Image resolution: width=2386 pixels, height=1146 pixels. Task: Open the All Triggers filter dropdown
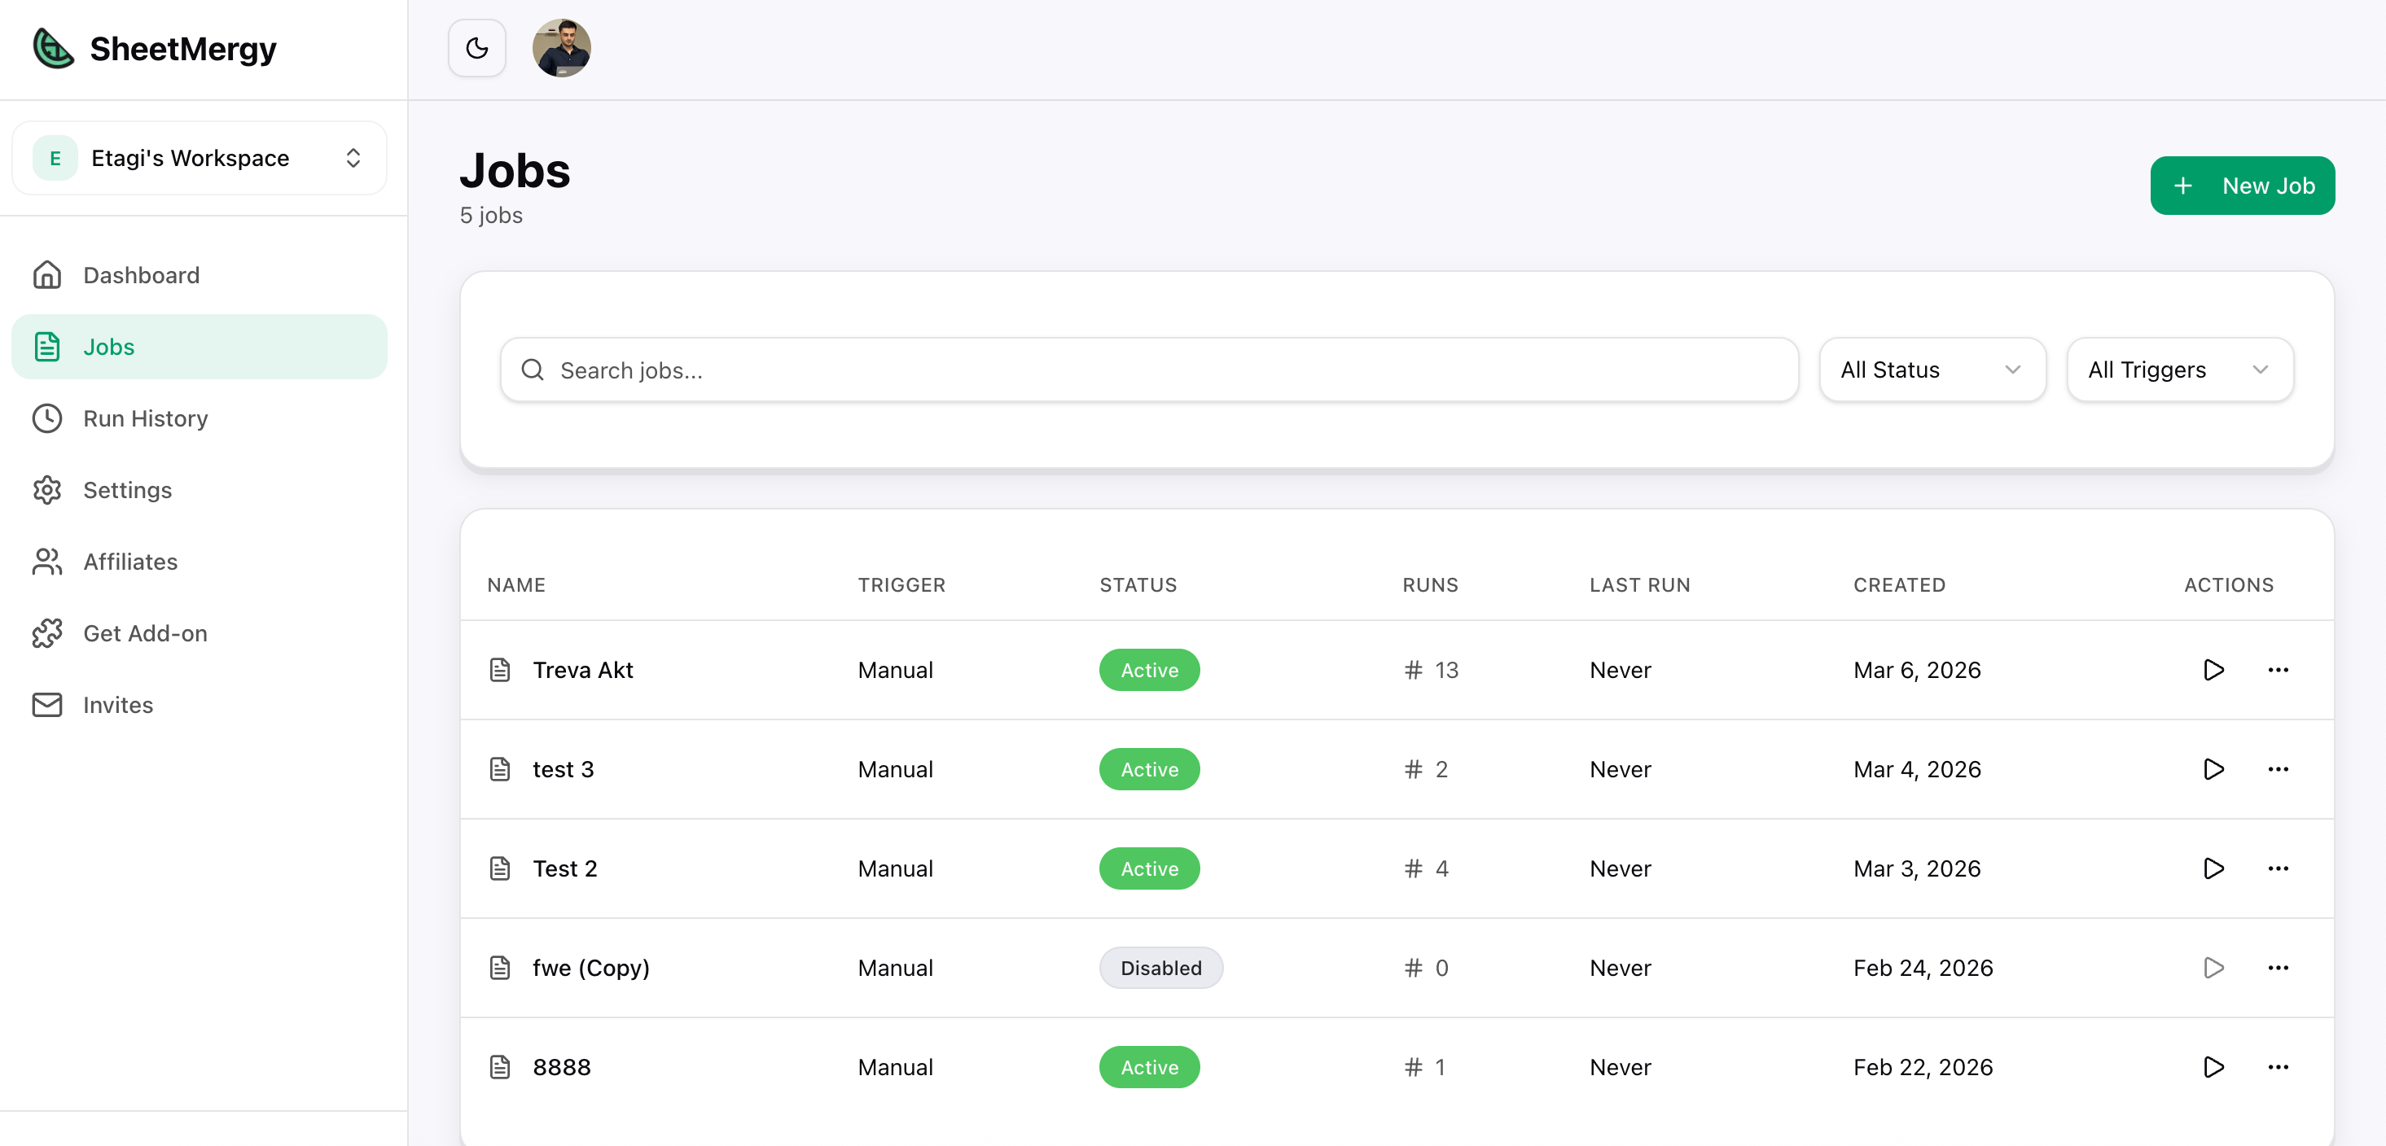[x=2178, y=370]
